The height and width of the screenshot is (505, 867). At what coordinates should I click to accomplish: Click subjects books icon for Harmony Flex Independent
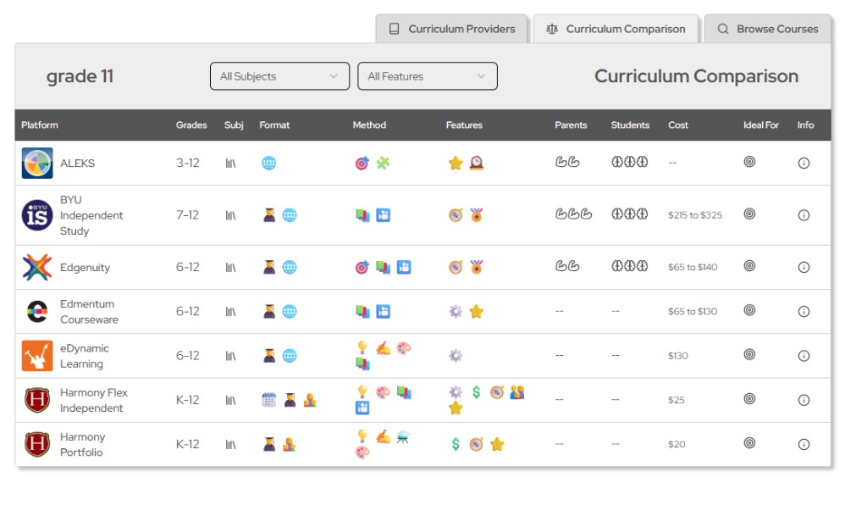pos(230,401)
